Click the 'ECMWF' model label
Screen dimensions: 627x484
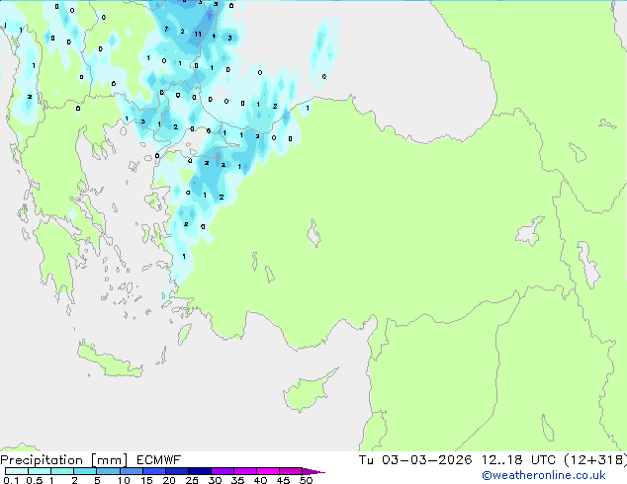click(x=159, y=460)
